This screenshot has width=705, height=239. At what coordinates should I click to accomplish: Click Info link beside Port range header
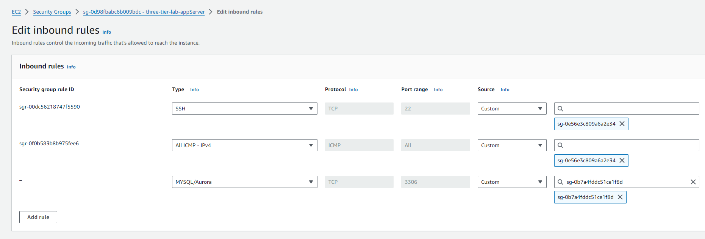[438, 90]
